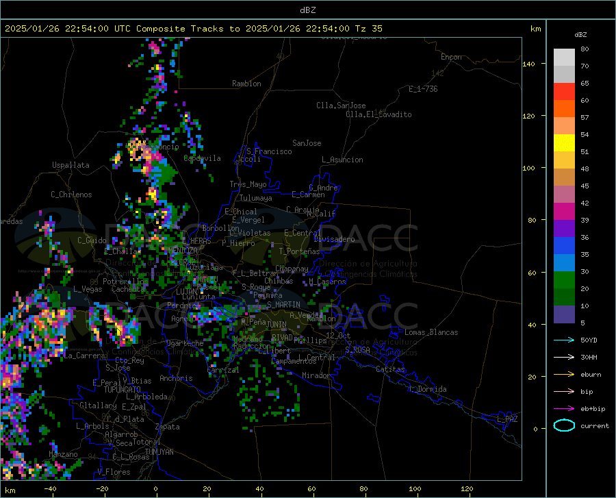The height and width of the screenshot is (498, 616).
Task: Click the MENDOZA city label
Action: click(183, 250)
